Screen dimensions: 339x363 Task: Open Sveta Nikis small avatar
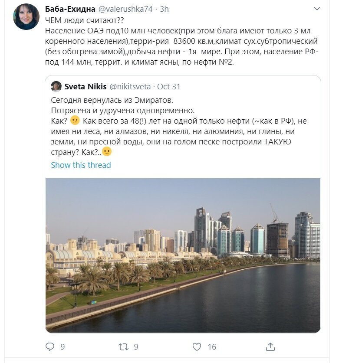tap(56, 86)
